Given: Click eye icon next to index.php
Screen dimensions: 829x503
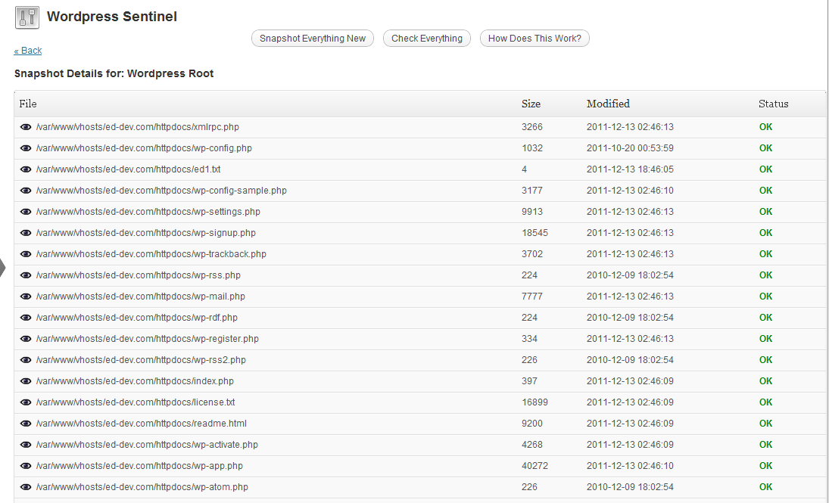Looking at the screenshot, I should click(x=26, y=381).
